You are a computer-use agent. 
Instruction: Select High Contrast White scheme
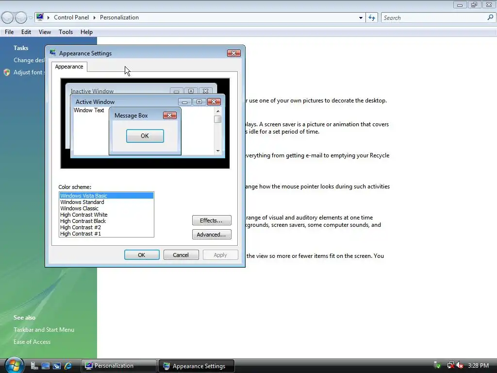(106, 215)
